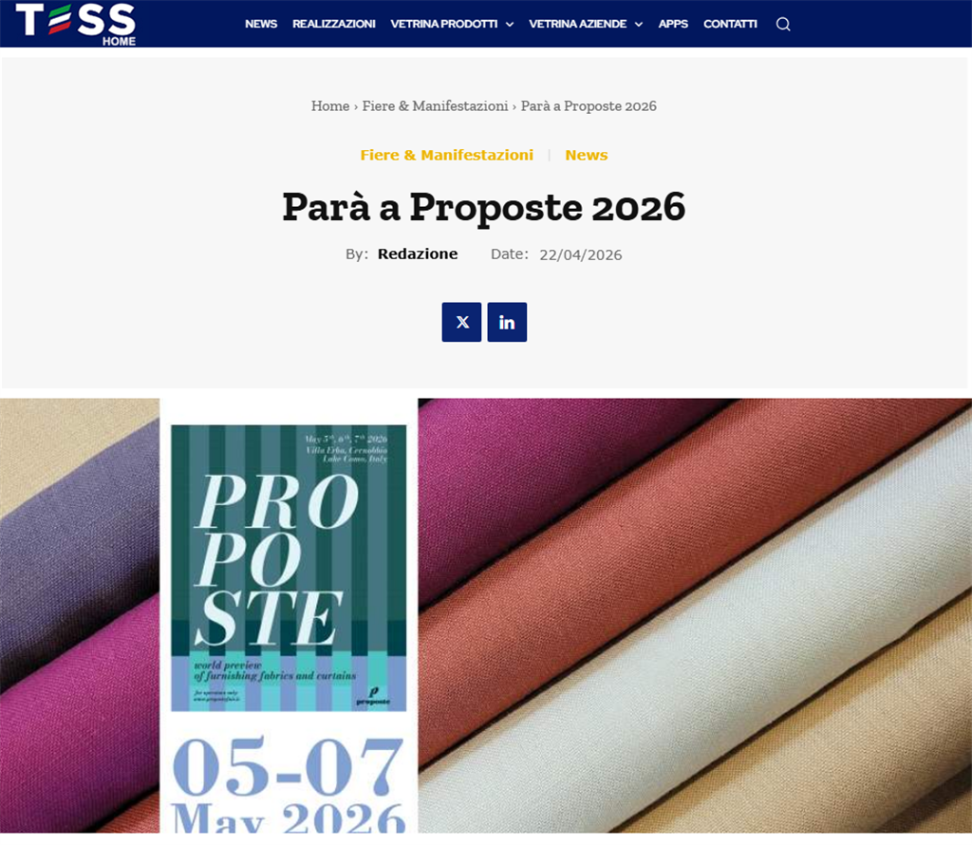
Task: Go to the CONTATTI page
Action: [x=730, y=24]
